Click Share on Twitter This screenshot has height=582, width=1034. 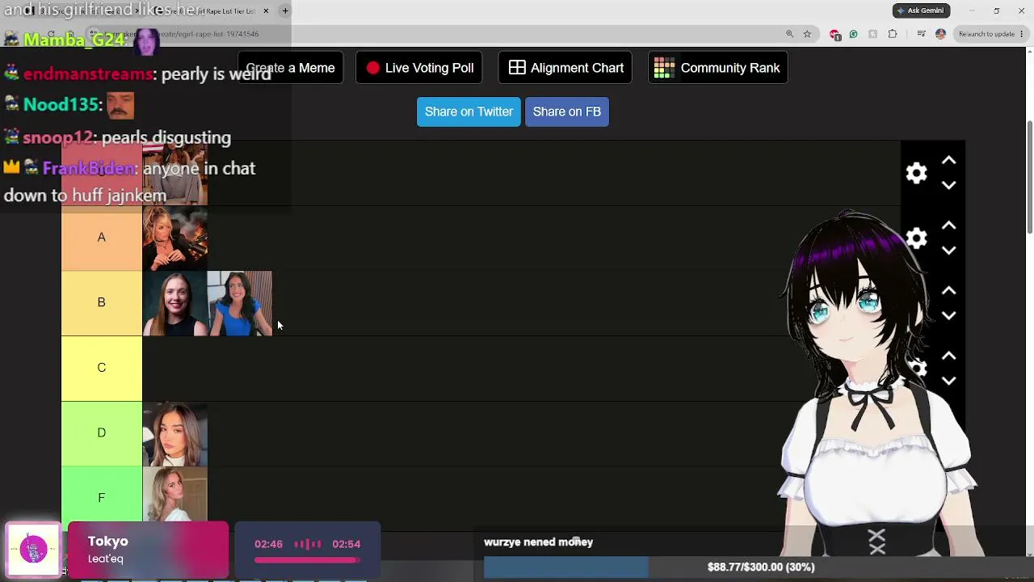click(469, 112)
